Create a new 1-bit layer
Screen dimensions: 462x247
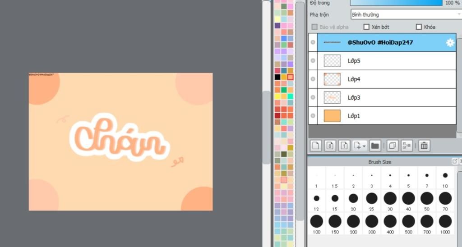(x=344, y=146)
